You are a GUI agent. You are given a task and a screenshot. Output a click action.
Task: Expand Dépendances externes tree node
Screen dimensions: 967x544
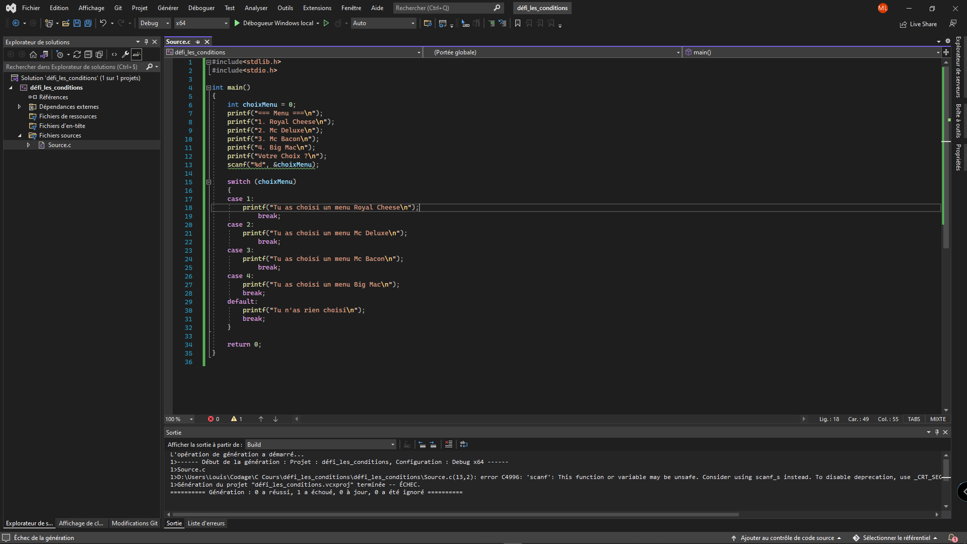coord(19,107)
